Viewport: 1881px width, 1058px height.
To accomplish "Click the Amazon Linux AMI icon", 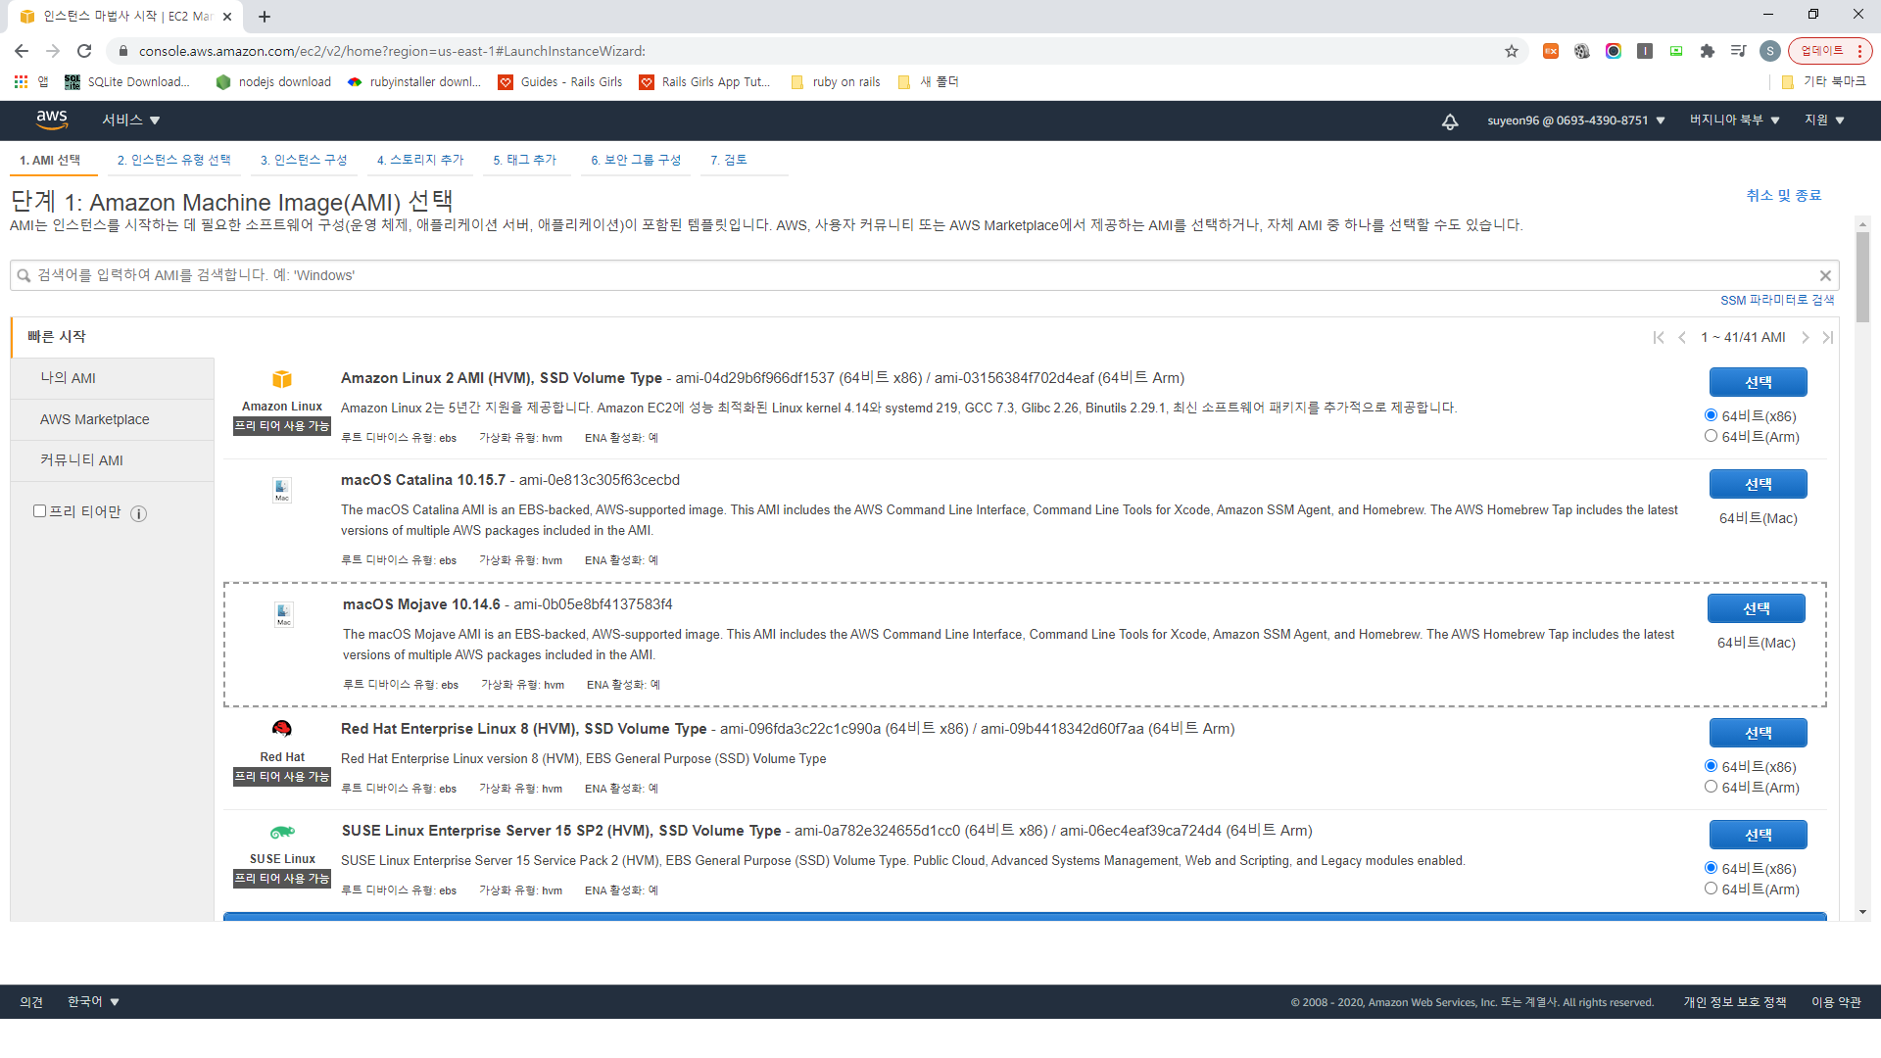I will pyautogui.click(x=282, y=379).
